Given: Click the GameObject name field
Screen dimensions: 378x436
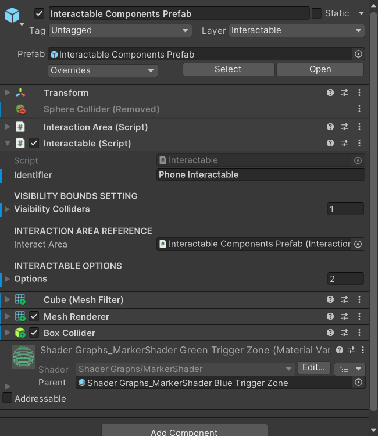Looking at the screenshot, I should [x=179, y=13].
